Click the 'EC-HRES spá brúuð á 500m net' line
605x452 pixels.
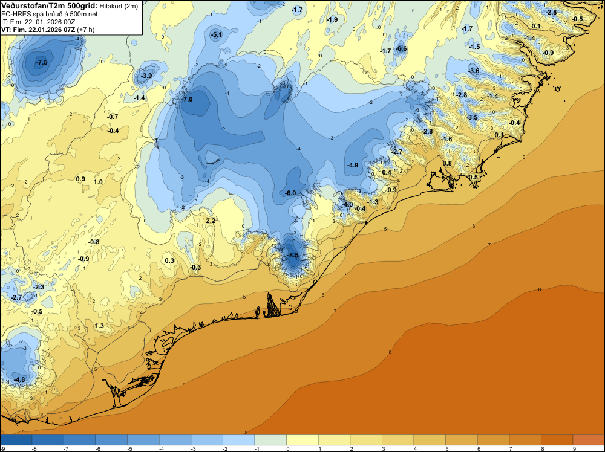click(x=50, y=14)
